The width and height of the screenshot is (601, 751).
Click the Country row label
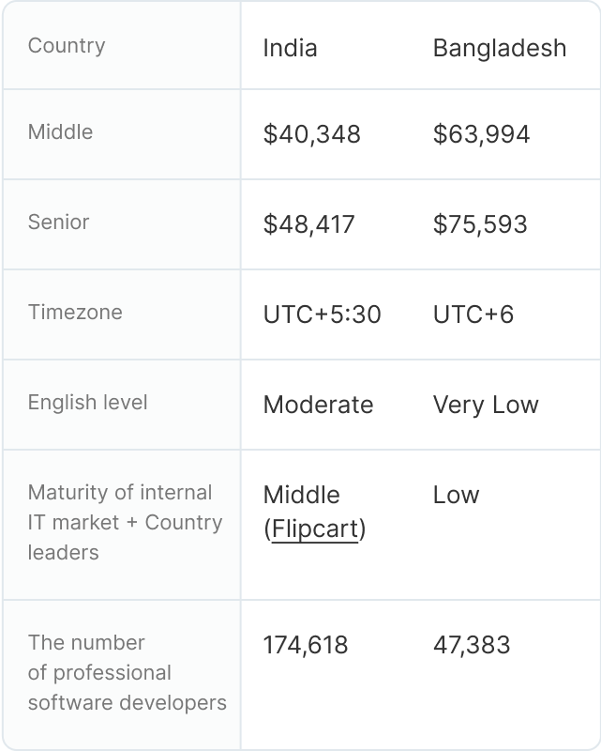67,46
